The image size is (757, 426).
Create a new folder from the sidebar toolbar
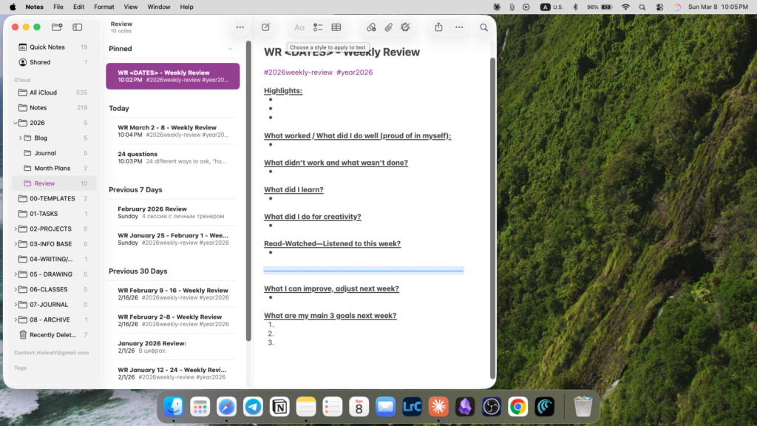pyautogui.click(x=57, y=27)
